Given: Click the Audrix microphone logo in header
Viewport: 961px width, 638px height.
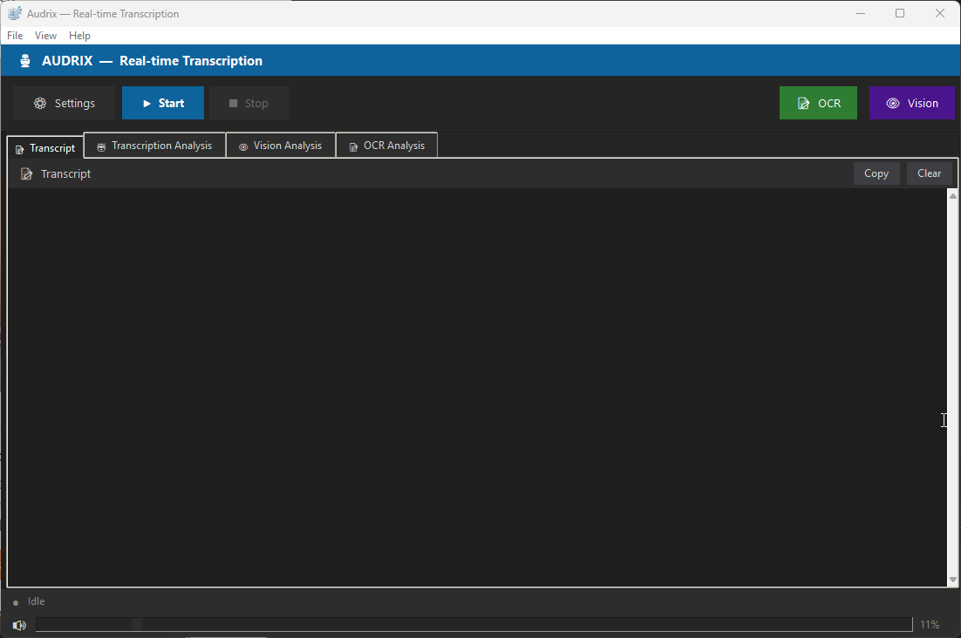Looking at the screenshot, I should (25, 61).
